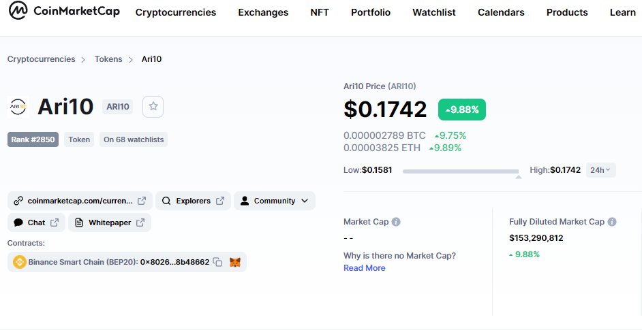Click the price range triangle marker
Screen dimensions: 642x330
(519, 177)
